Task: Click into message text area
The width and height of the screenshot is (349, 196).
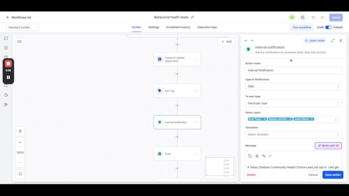Action: 294,167
